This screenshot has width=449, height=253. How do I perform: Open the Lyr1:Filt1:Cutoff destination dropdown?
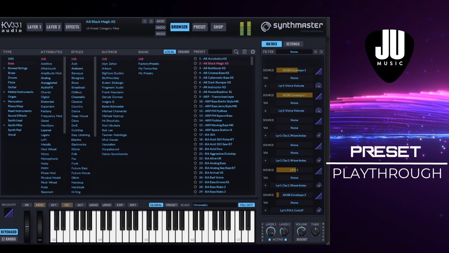292,210
